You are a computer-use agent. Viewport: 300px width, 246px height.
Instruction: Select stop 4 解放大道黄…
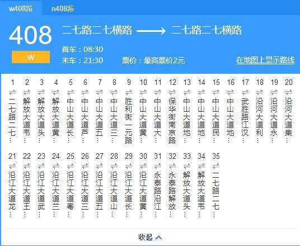pyautogui.click(x=56, y=120)
